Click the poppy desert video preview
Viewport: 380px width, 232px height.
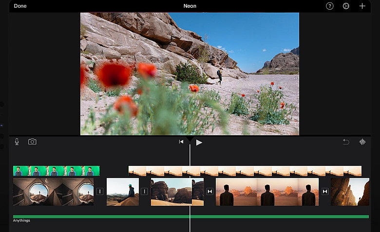tap(190, 74)
